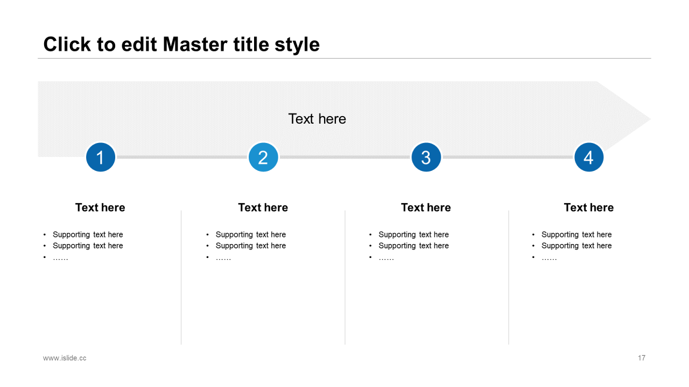This screenshot has height=387, width=689.
Task: Click the blue circle numbered 1
Action: pyautogui.click(x=101, y=157)
